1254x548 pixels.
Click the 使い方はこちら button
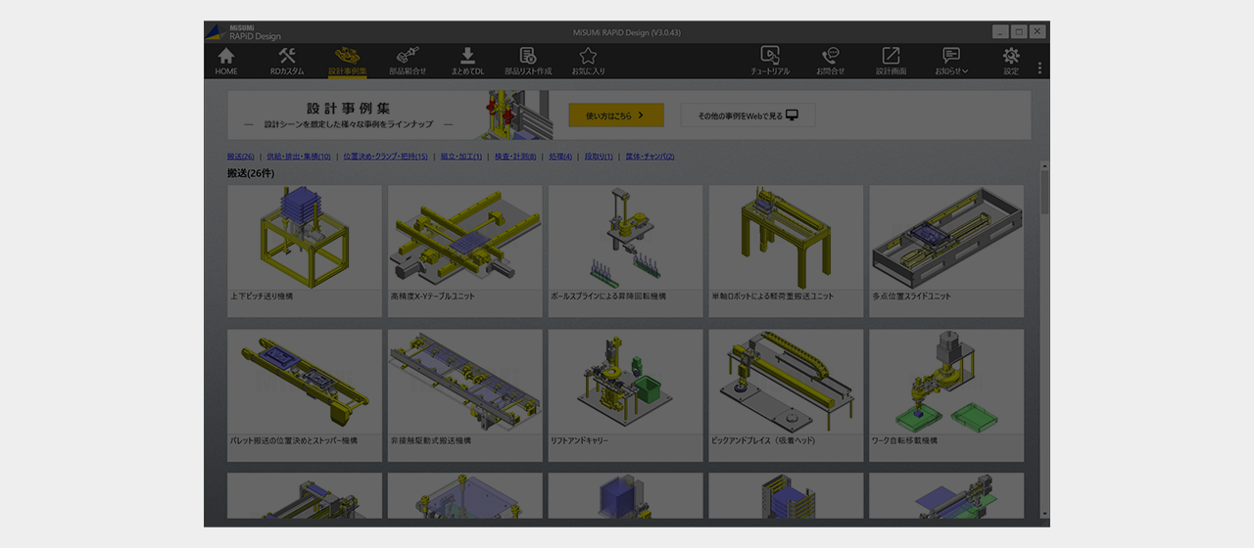click(616, 115)
